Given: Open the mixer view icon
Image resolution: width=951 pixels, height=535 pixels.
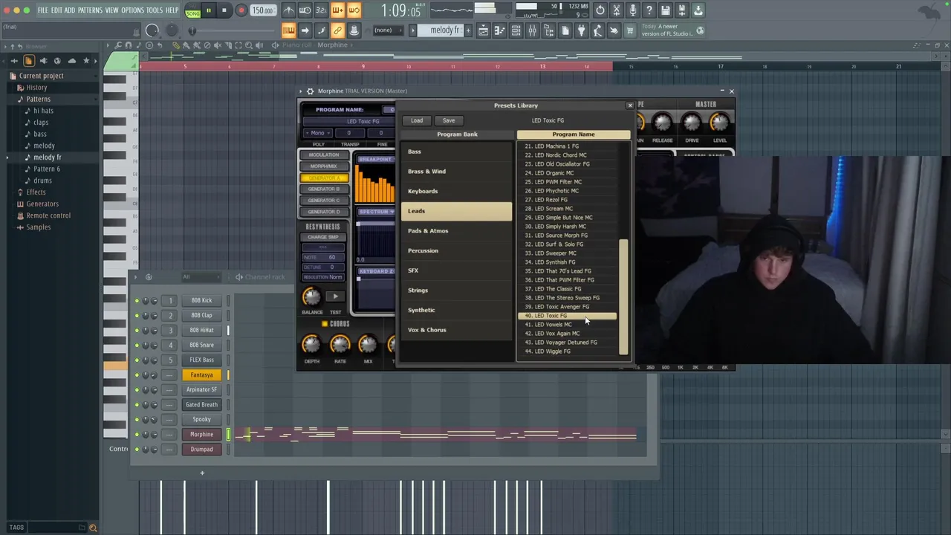Looking at the screenshot, I should [532, 30].
